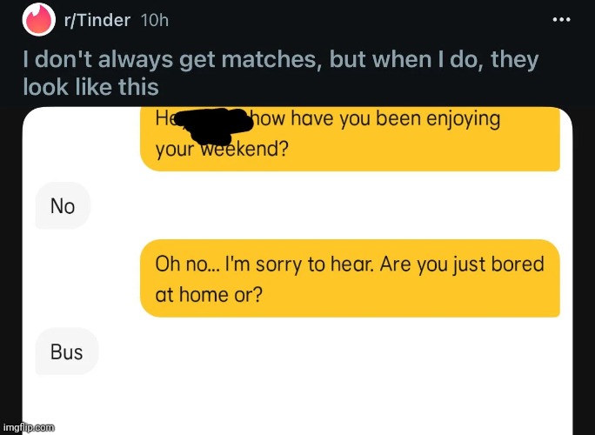Click 'how have you been enjoying' text
The width and height of the screenshot is (595, 435).
[375, 119]
